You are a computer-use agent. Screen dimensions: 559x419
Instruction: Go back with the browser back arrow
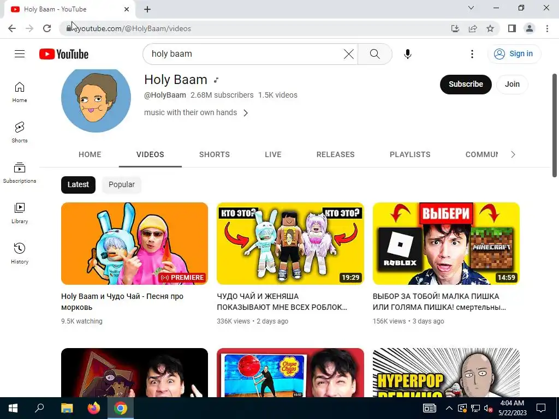click(12, 28)
